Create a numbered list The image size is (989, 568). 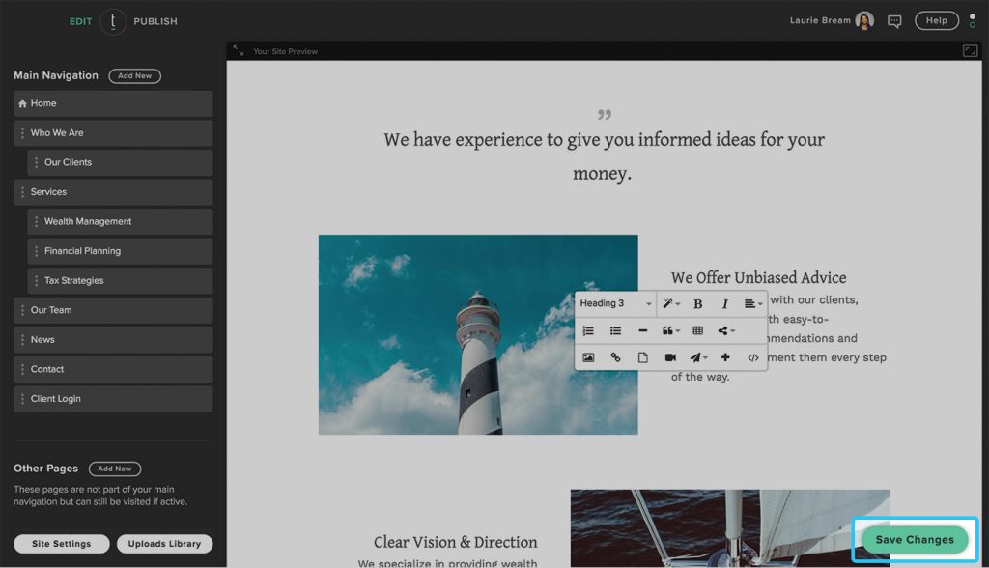[x=588, y=330]
